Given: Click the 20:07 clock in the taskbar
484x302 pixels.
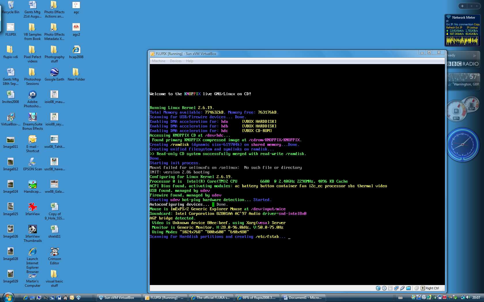Looking at the screenshot, I should point(476,298).
